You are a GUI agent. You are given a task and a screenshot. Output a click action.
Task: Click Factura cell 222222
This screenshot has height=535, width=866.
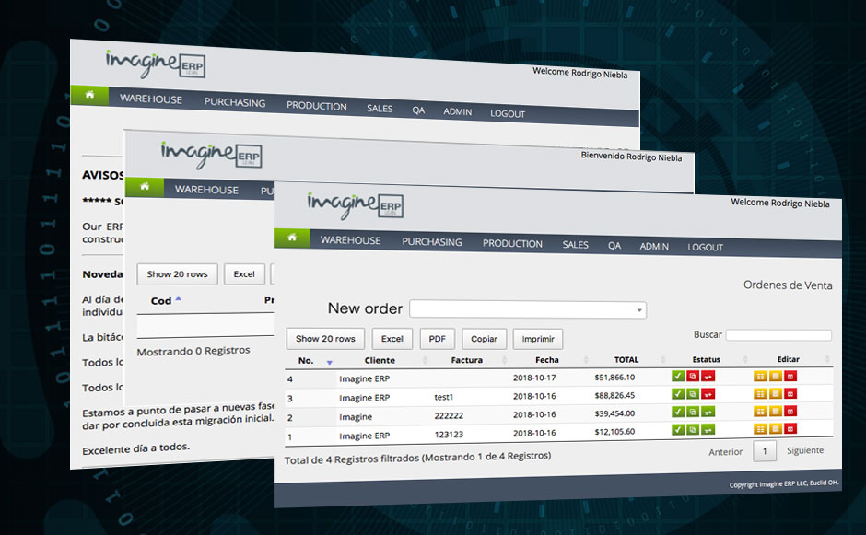click(x=449, y=415)
